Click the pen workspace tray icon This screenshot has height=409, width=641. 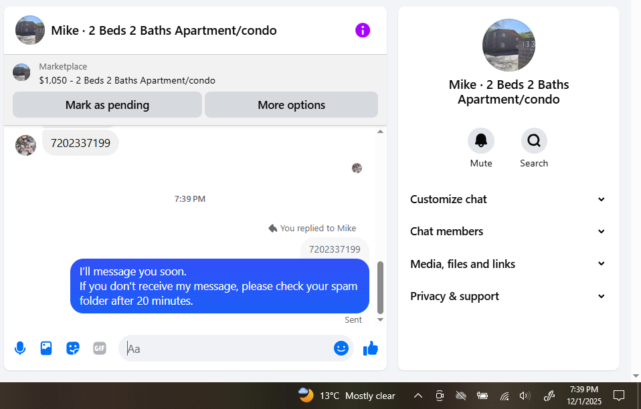(x=549, y=396)
